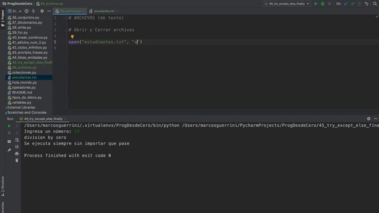Commit changes with the green Git checkmark
This screenshot has width=379, height=213.
[x=353, y=4]
